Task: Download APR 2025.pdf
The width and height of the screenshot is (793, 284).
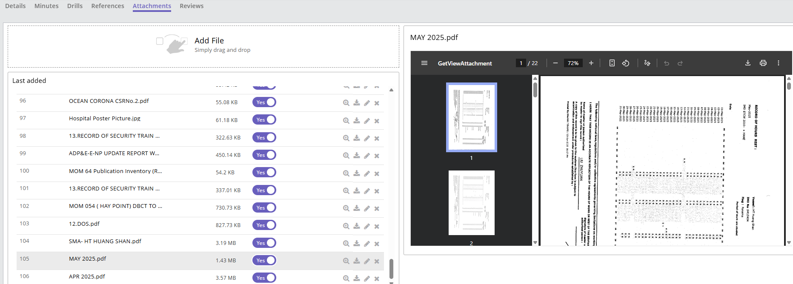Action: click(x=357, y=278)
